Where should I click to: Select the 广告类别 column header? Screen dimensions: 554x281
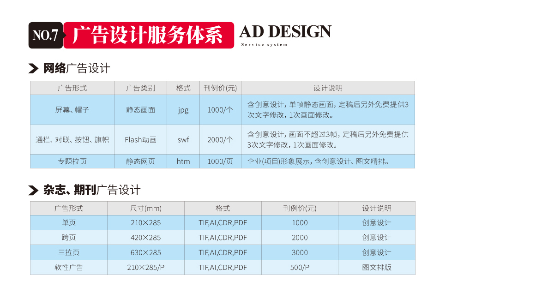point(140,88)
